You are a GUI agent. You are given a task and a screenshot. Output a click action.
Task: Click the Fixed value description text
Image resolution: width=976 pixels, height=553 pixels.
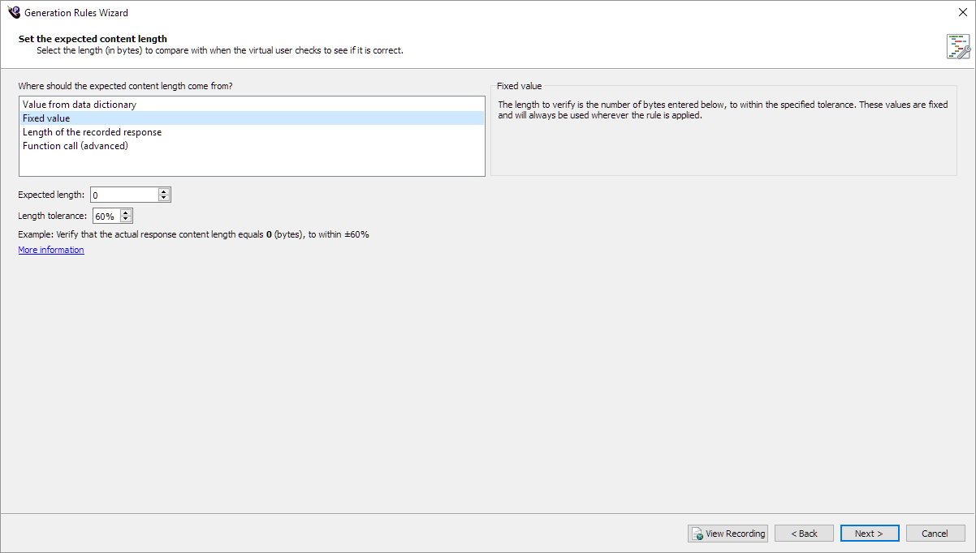pyautogui.click(x=723, y=110)
